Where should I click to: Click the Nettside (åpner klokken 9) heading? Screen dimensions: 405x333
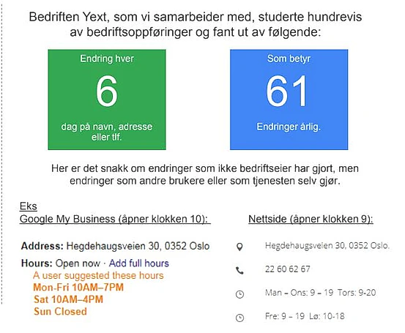coord(311,219)
